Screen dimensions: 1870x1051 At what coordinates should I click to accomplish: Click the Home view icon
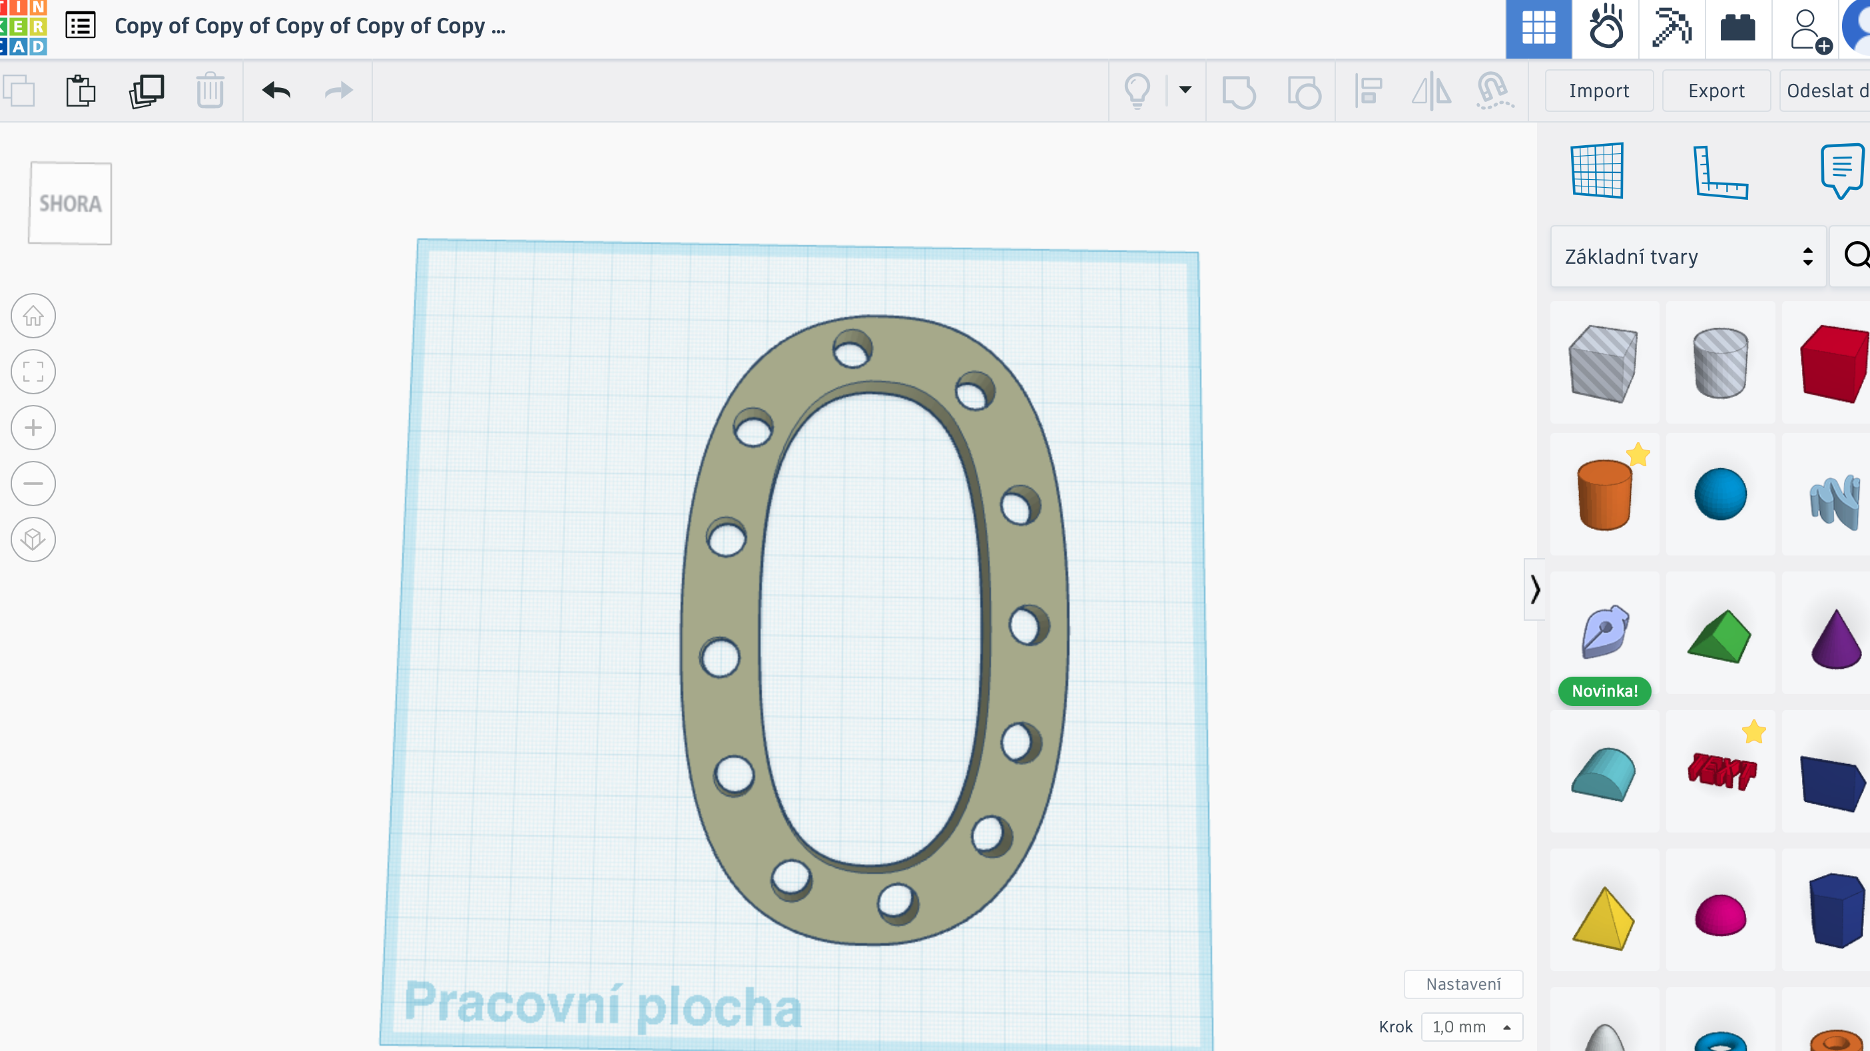33,316
